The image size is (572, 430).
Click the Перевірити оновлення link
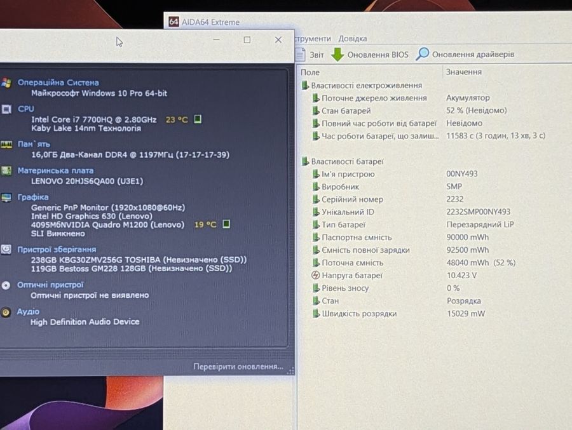[x=238, y=366]
